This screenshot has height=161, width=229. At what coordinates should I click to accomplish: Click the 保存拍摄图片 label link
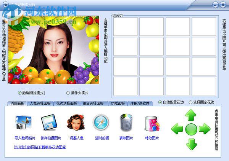pyautogui.click(x=51, y=138)
